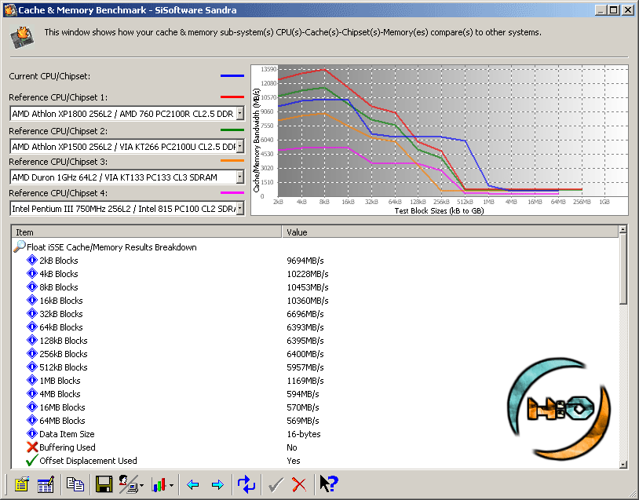Open the dropdown arrow beside user/computer icon
This screenshot has width=639, height=500.
(x=141, y=485)
